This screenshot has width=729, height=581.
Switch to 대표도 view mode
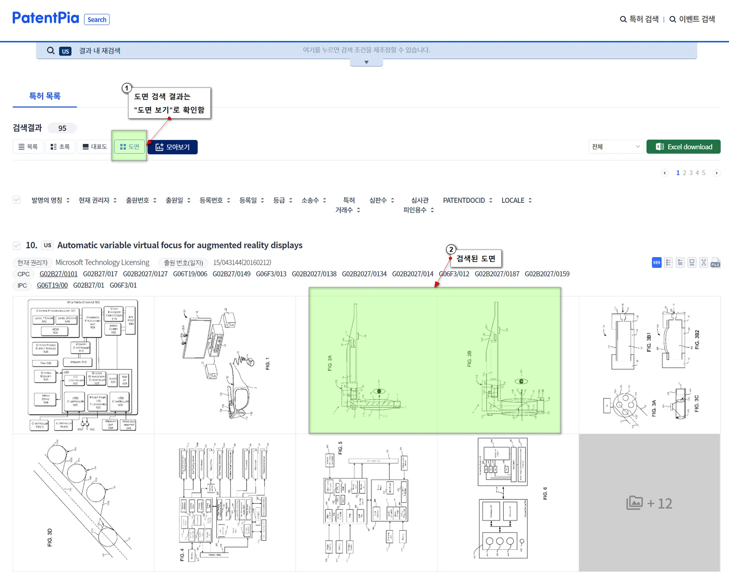click(95, 147)
